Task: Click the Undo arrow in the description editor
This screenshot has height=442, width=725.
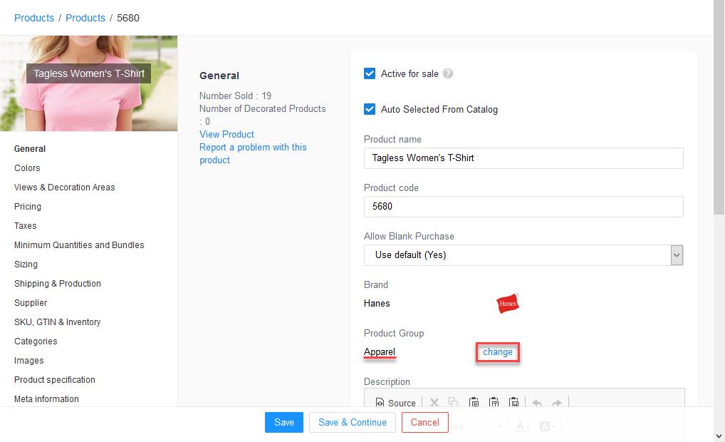Action: coord(536,401)
